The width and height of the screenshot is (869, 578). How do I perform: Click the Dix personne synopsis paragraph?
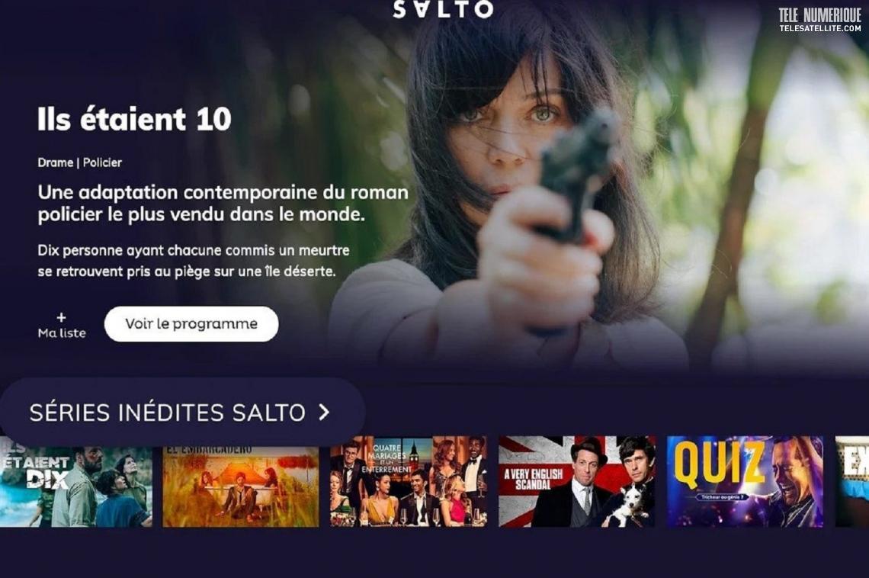tap(194, 261)
